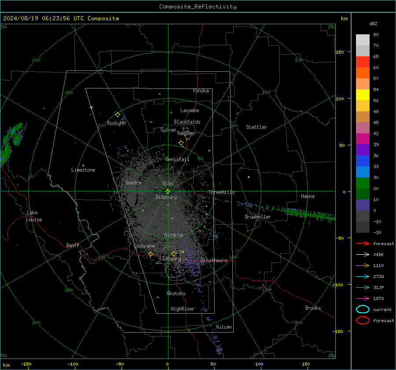Image resolution: width=396 pixels, height=370 pixels.
Task: Click the Blackfalds city label
Action: click(187, 122)
